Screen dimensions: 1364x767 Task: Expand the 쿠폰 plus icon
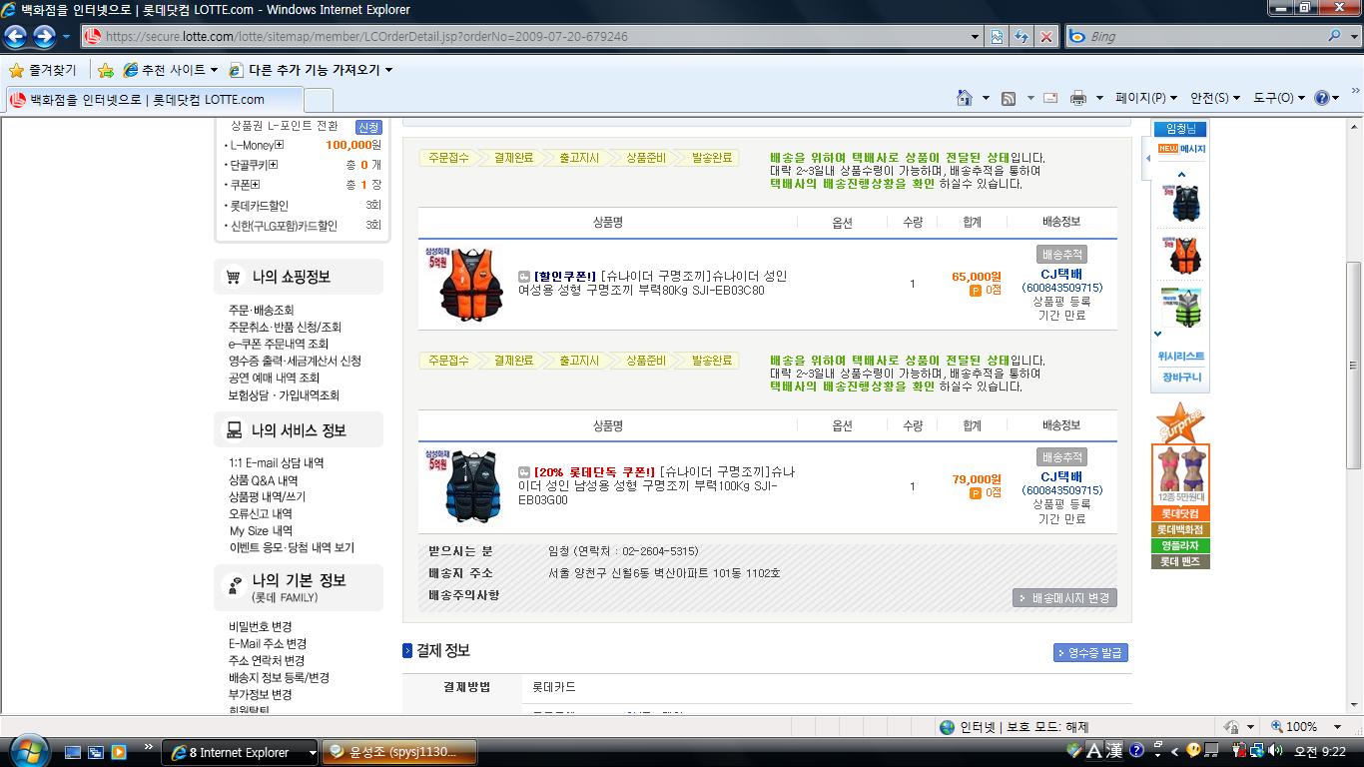point(256,185)
